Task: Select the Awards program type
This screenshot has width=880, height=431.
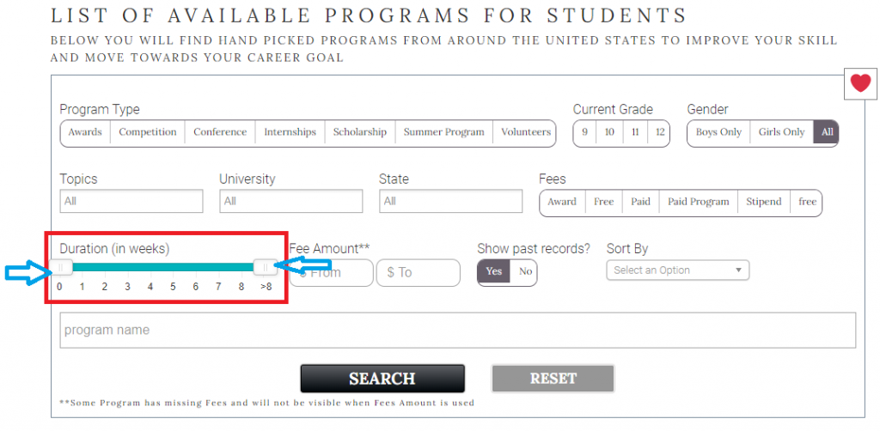Action: (85, 132)
